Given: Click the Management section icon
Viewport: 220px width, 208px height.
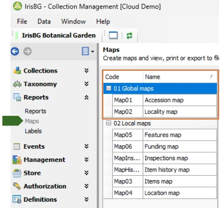Looking at the screenshot, I should click(17, 160).
